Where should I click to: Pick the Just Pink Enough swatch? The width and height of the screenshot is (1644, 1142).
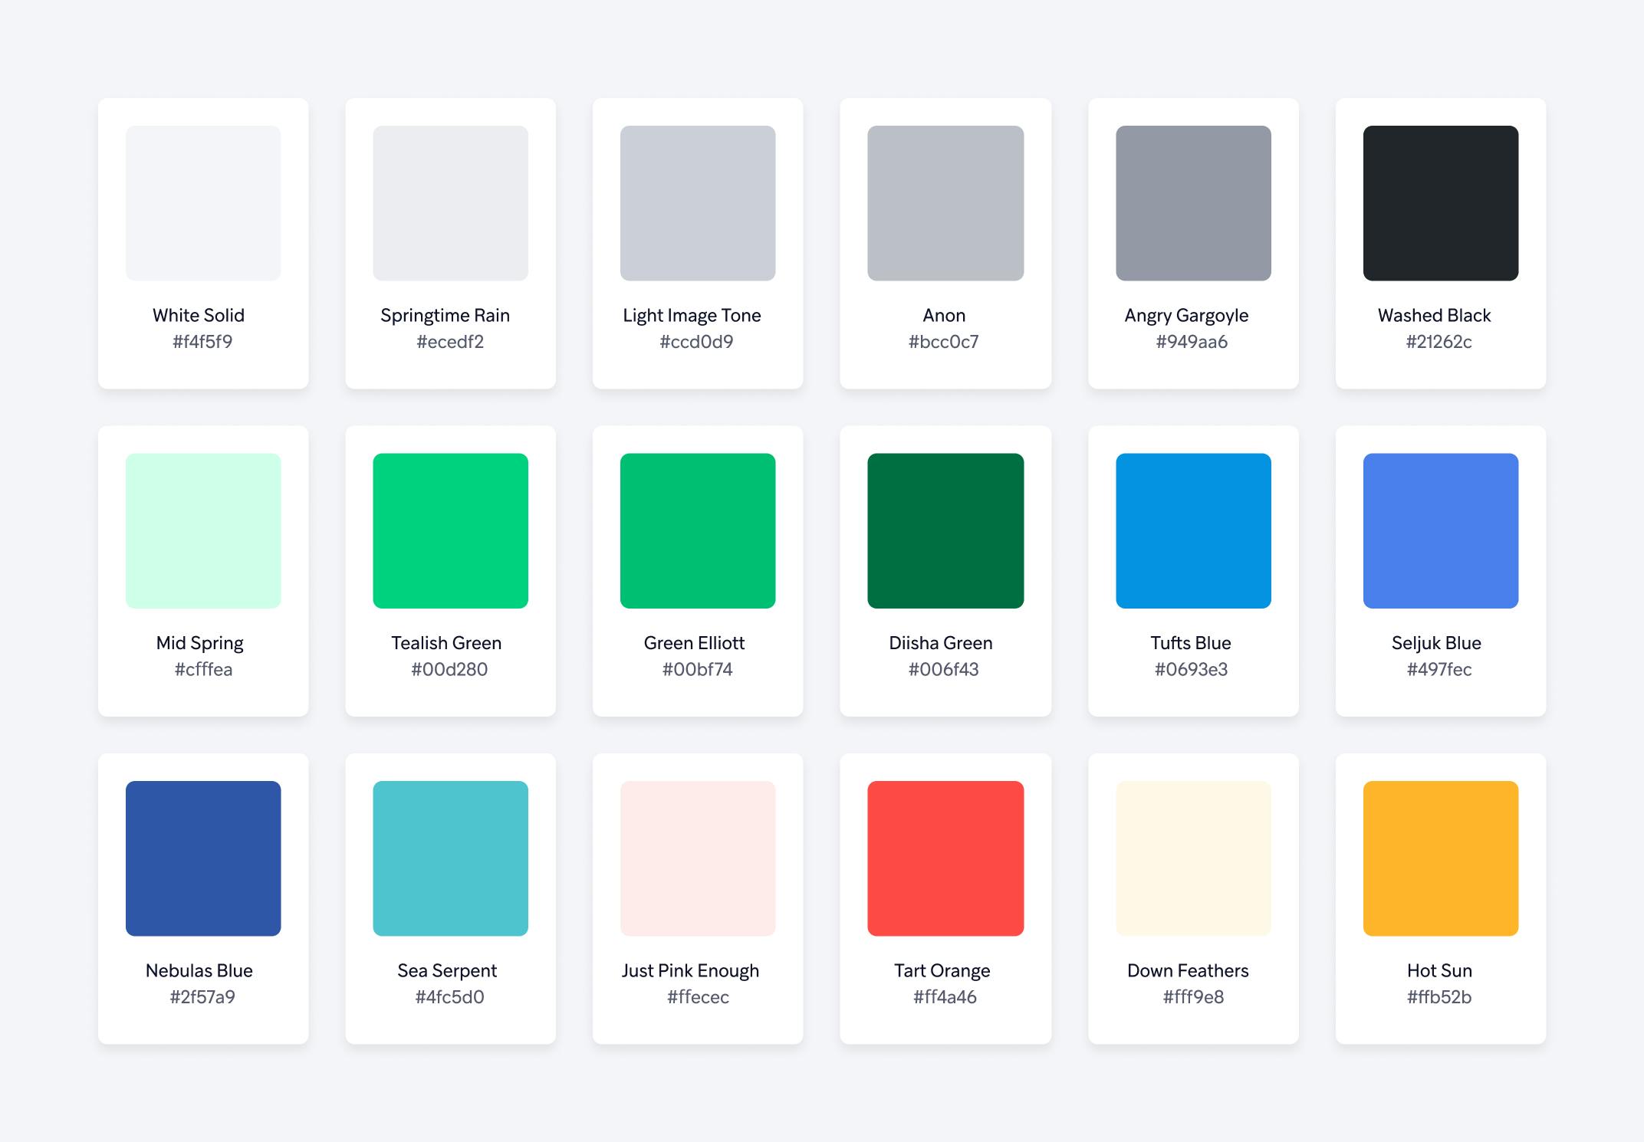(698, 858)
